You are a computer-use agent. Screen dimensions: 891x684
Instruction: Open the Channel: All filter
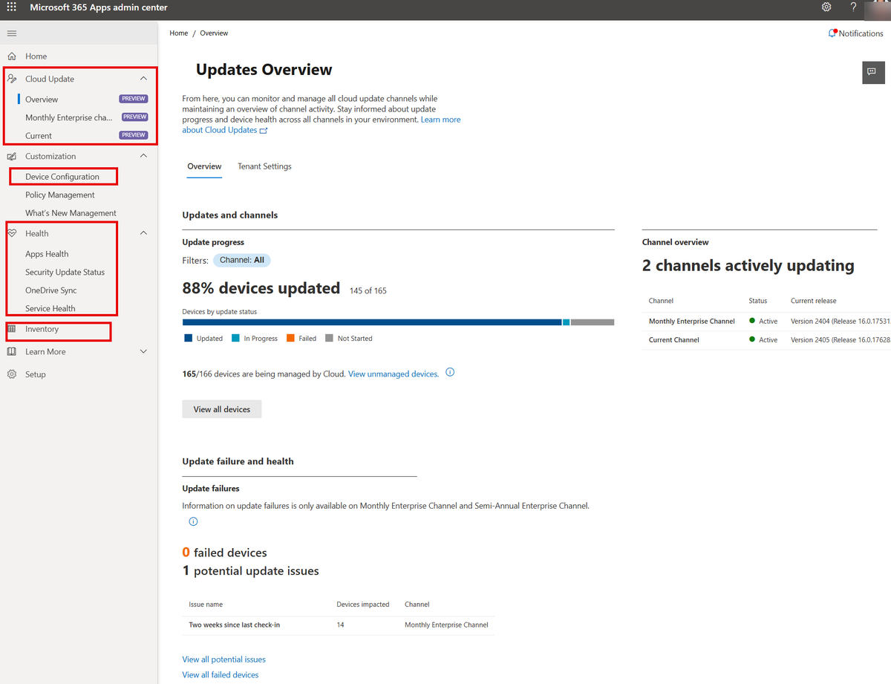click(242, 261)
